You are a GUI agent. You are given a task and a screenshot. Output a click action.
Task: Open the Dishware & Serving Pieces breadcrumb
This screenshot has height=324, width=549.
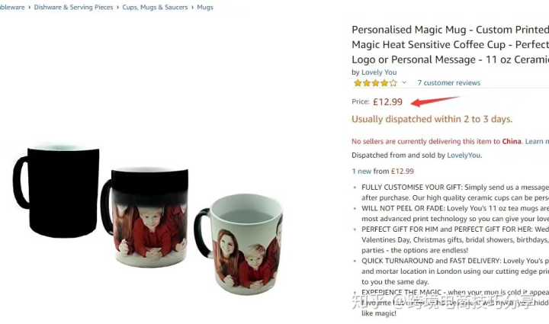coord(73,8)
